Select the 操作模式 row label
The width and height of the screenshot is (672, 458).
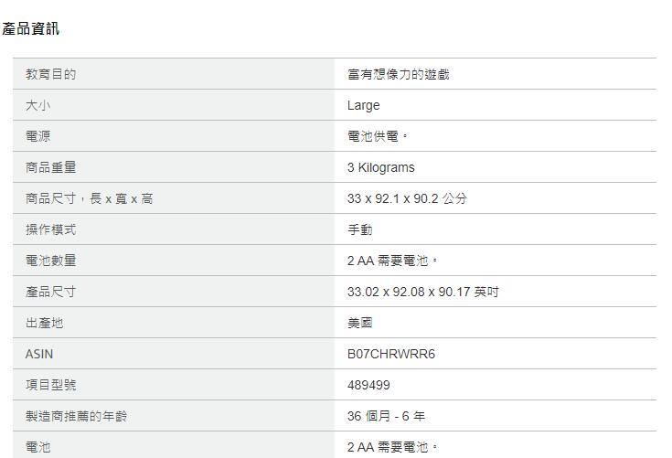(51, 229)
